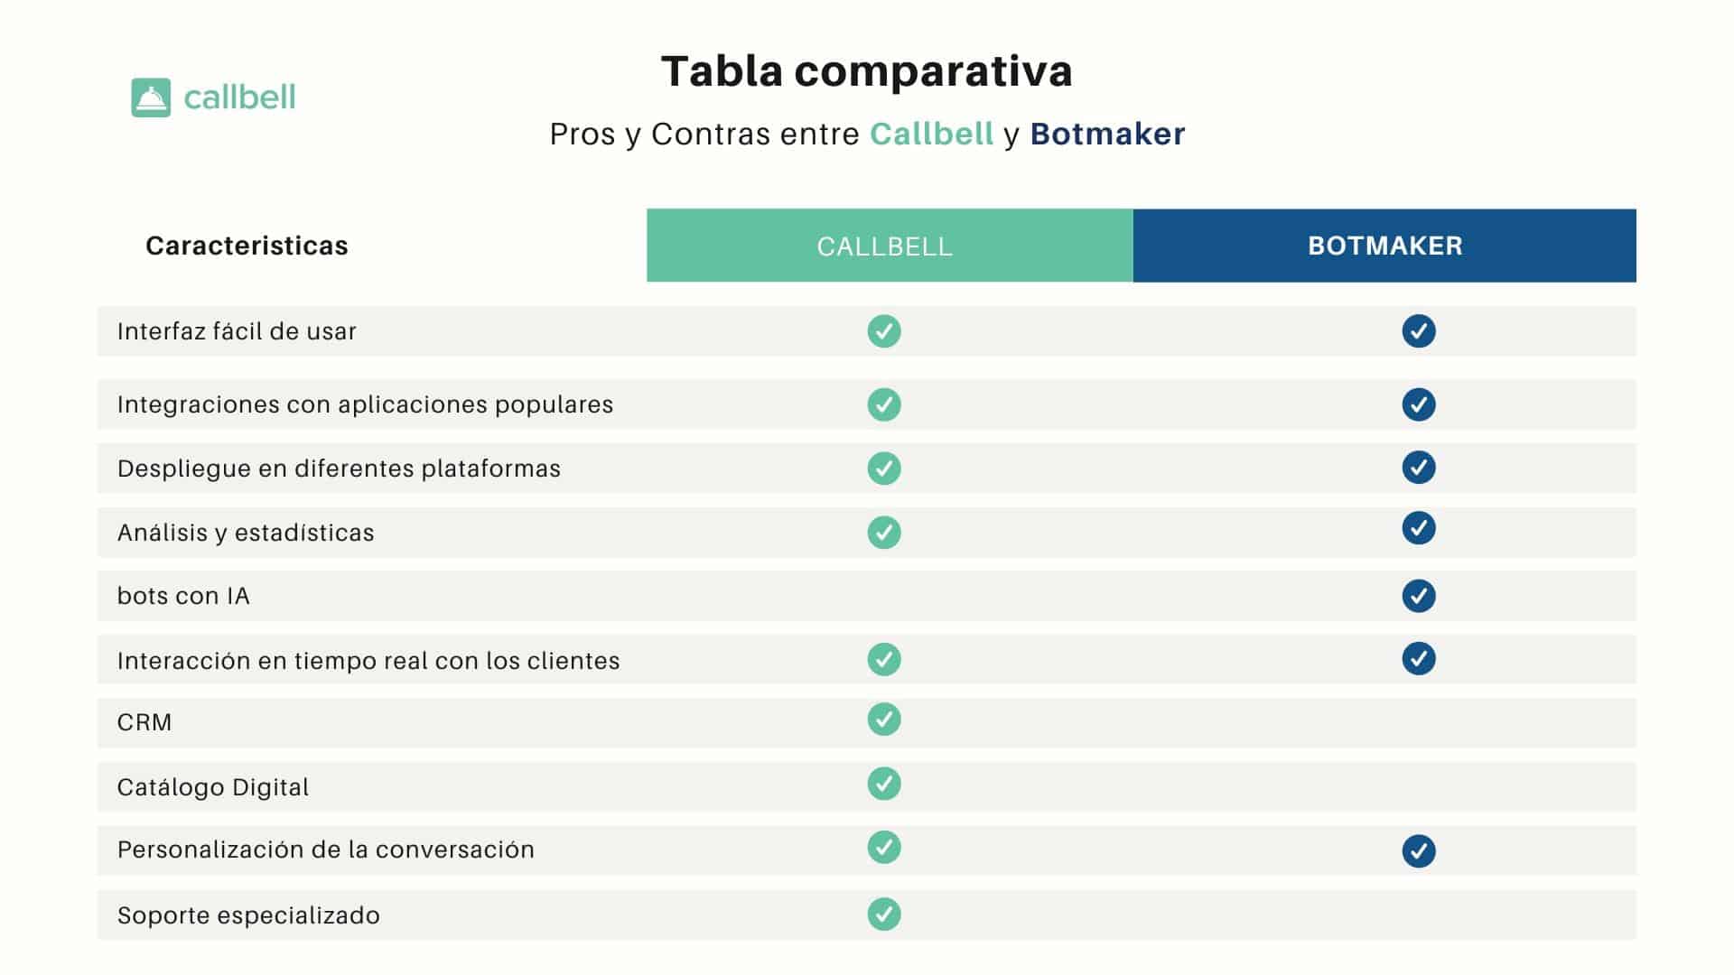Click the green Callbell word in subtitle

(x=931, y=134)
